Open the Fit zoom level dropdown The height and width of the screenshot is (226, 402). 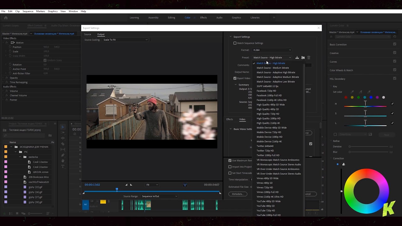click(152, 185)
